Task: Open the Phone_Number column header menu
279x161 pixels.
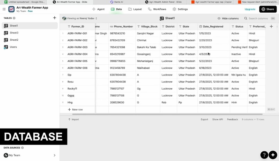Action: click(122, 27)
